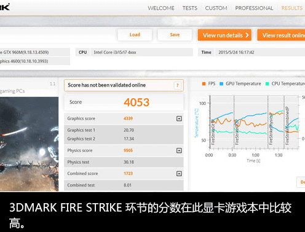
Task: Click the Fire Strike preview thumbnail
Action: (x=29, y=144)
